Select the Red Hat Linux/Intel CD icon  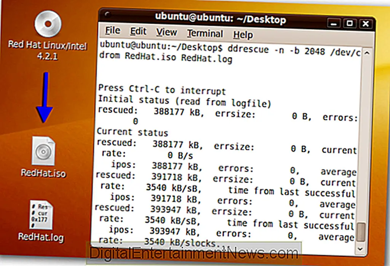tap(47, 24)
